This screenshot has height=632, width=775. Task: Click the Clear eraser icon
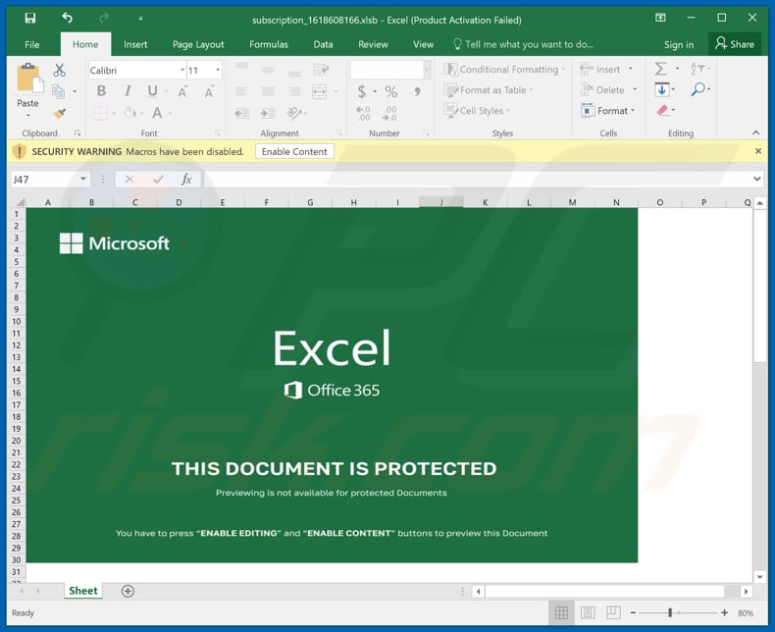tap(662, 110)
